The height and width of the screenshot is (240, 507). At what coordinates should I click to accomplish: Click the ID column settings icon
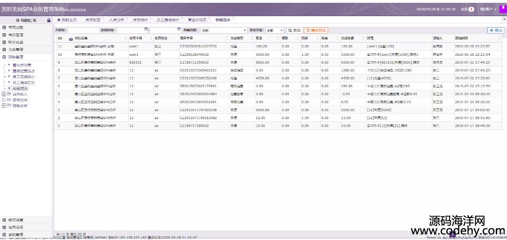[x=71, y=38]
